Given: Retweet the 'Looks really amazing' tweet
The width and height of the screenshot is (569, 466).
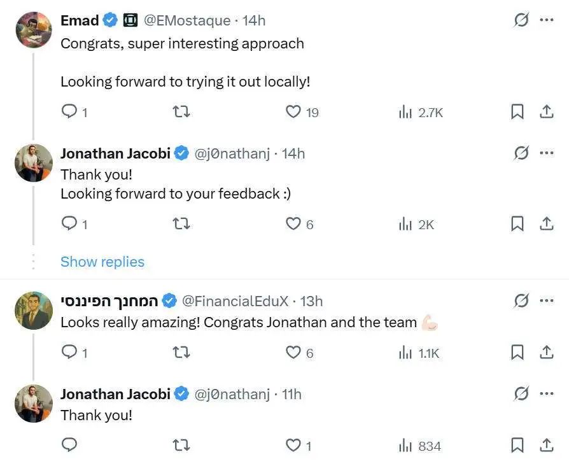Looking at the screenshot, I should point(181,353).
